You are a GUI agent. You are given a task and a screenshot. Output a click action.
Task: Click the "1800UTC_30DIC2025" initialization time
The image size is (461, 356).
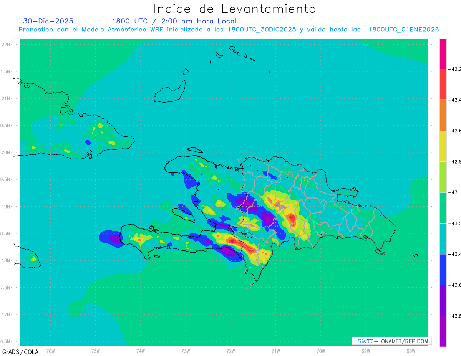click(261, 30)
